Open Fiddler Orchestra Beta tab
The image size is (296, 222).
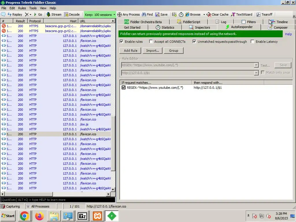coord(143,22)
